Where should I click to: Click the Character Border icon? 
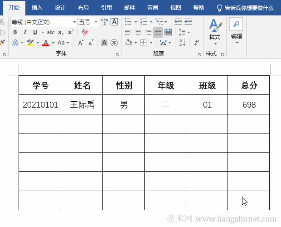click(114, 22)
